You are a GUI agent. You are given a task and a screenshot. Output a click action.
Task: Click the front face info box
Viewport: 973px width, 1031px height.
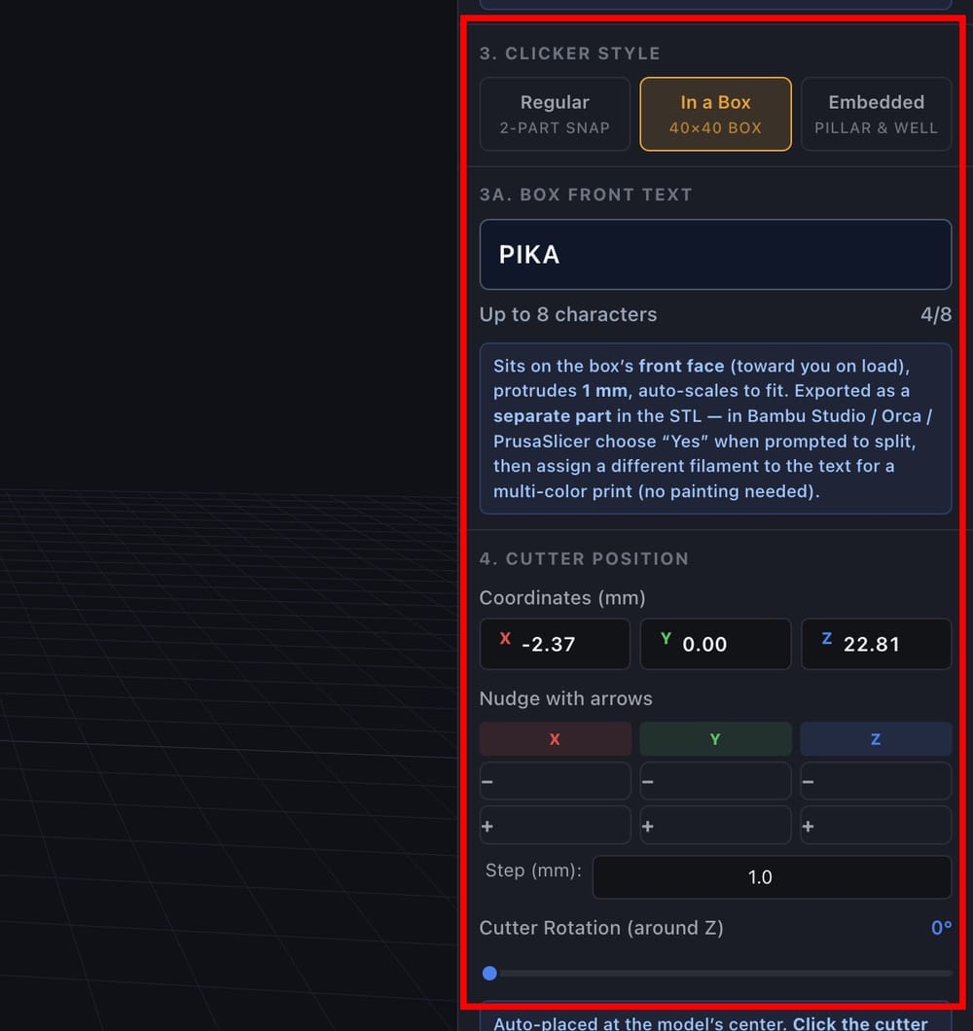[715, 428]
